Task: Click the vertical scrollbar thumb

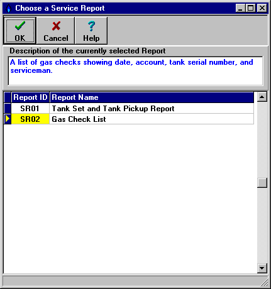Action: coord(262,183)
